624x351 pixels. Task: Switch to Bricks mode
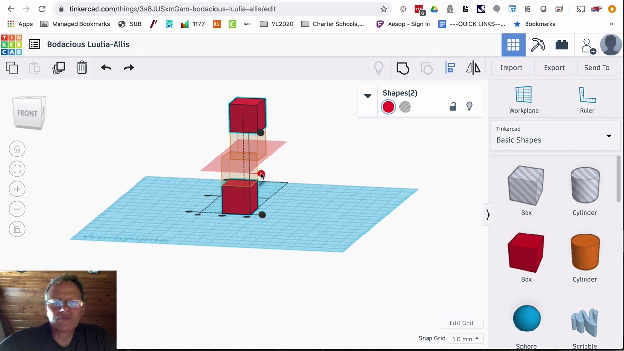562,45
